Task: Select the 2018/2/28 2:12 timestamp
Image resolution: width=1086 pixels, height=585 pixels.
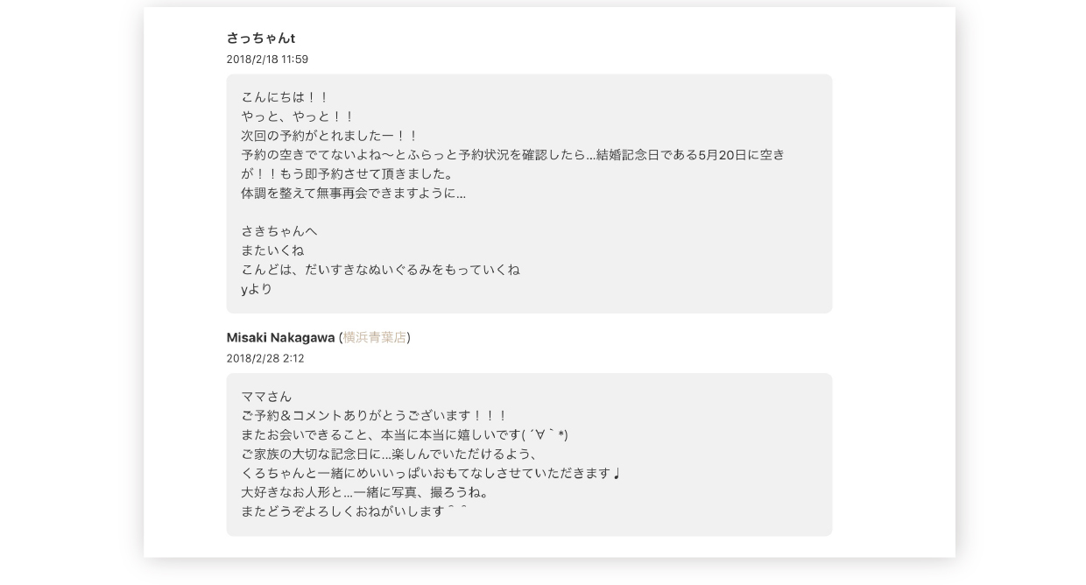Action: click(x=265, y=358)
